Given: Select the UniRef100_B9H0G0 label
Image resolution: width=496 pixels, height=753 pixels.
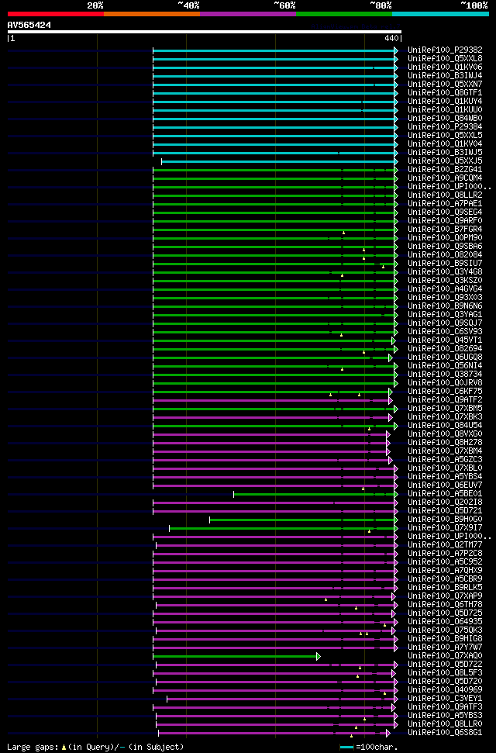Looking at the screenshot, I should coord(445,519).
